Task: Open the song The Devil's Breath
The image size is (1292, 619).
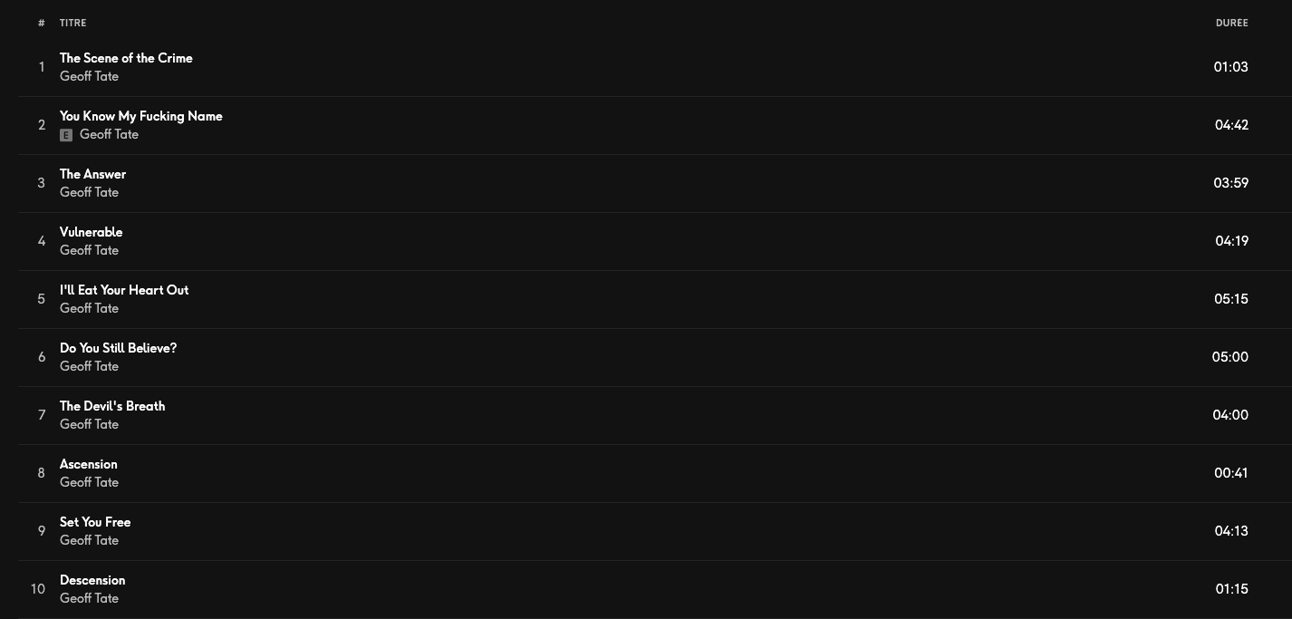Action: click(112, 406)
